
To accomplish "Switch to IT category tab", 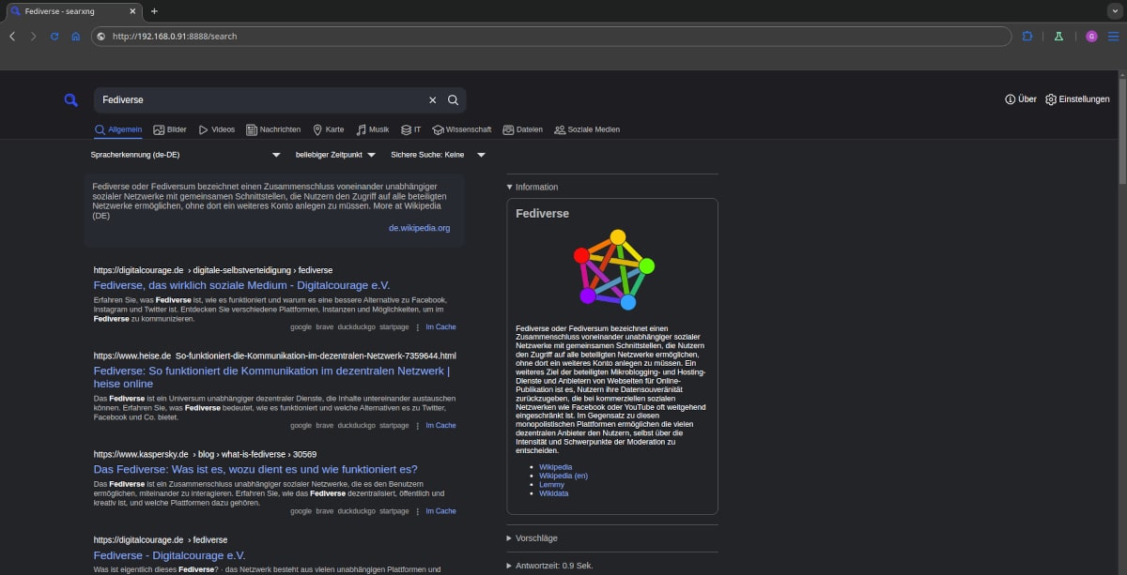I will [x=410, y=129].
